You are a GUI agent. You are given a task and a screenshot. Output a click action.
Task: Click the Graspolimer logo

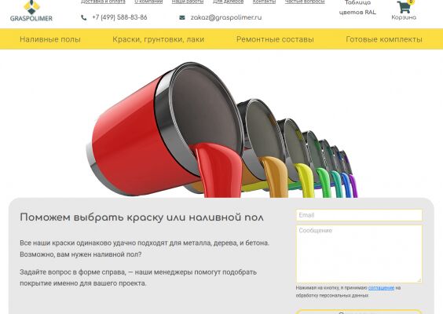[x=31, y=11]
